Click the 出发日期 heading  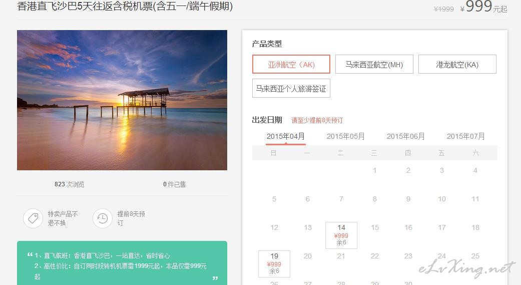click(267, 120)
